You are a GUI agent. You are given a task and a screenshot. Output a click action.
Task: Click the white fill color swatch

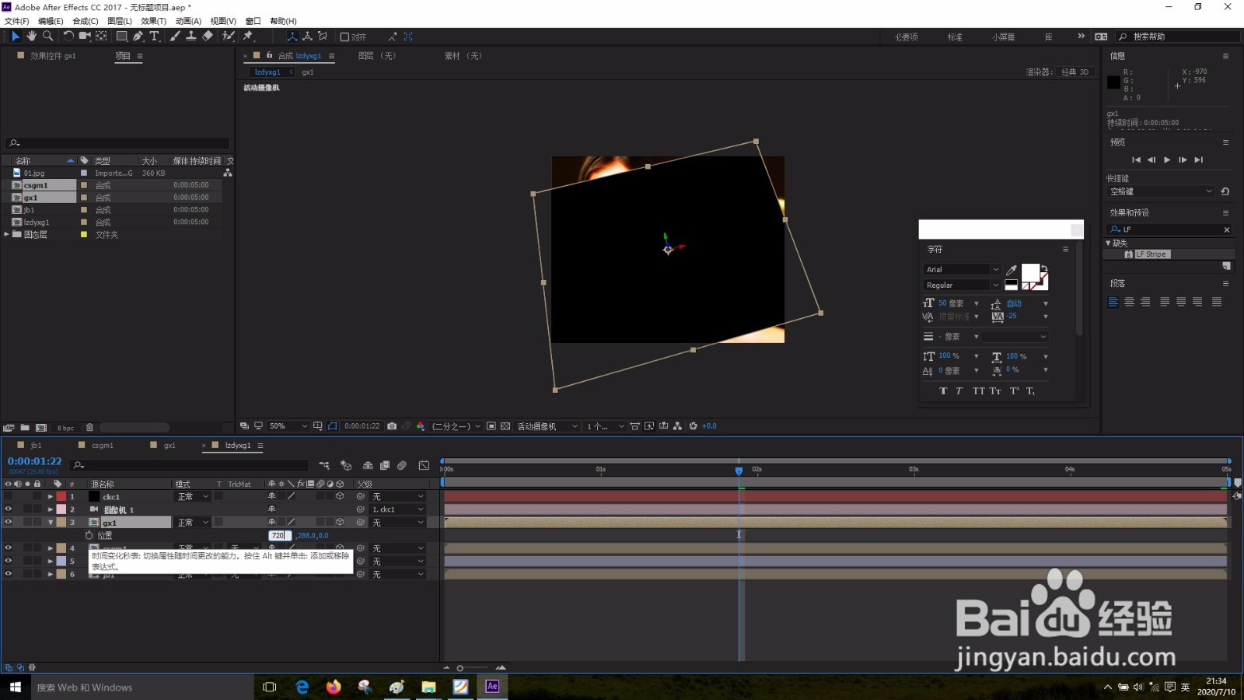coord(1030,272)
